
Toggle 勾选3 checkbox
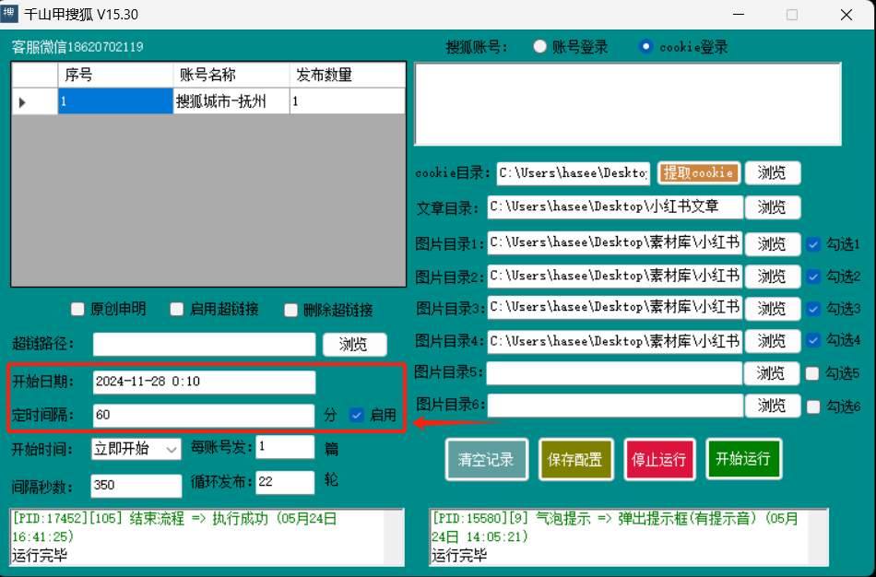(813, 309)
